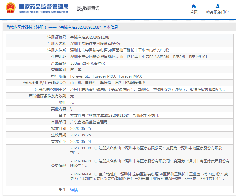Select the 备注 remark text

click(115, 116)
